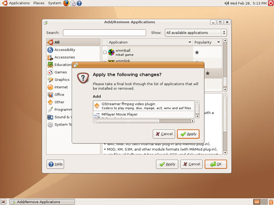Viewport: 274px width, 205px height.
Task: Click the dialog's horizontal scrollbar thumb
Action: [128, 121]
